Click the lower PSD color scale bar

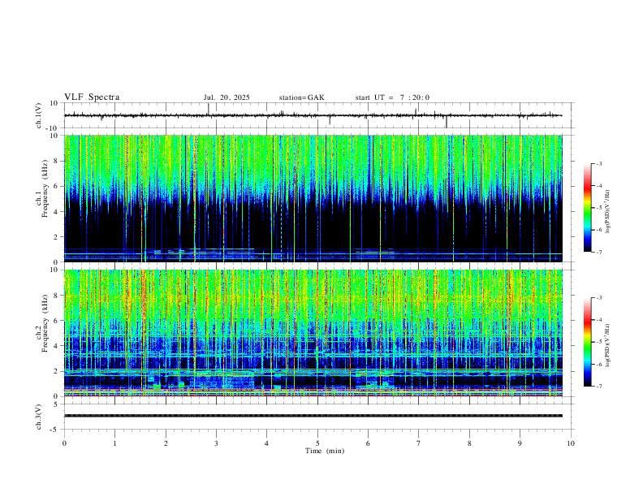coord(588,342)
